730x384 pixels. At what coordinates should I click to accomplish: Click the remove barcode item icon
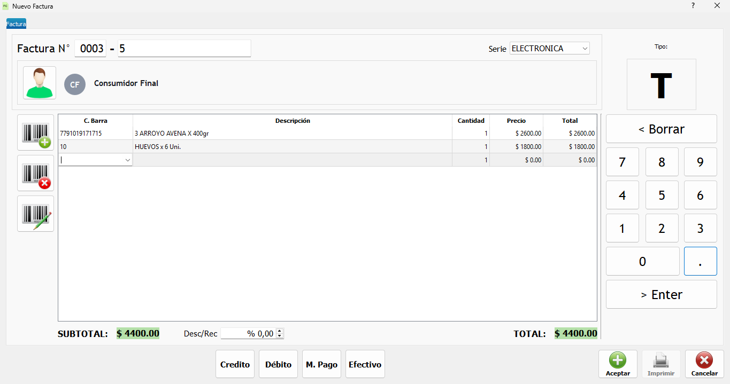36,174
